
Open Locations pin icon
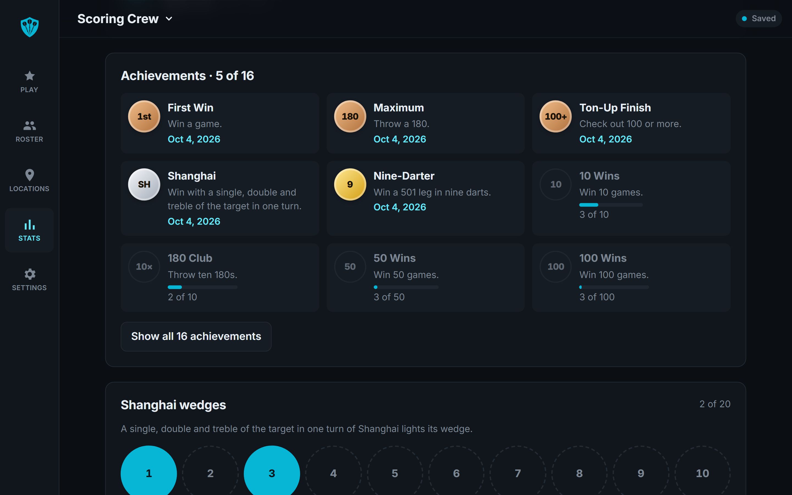pyautogui.click(x=29, y=175)
